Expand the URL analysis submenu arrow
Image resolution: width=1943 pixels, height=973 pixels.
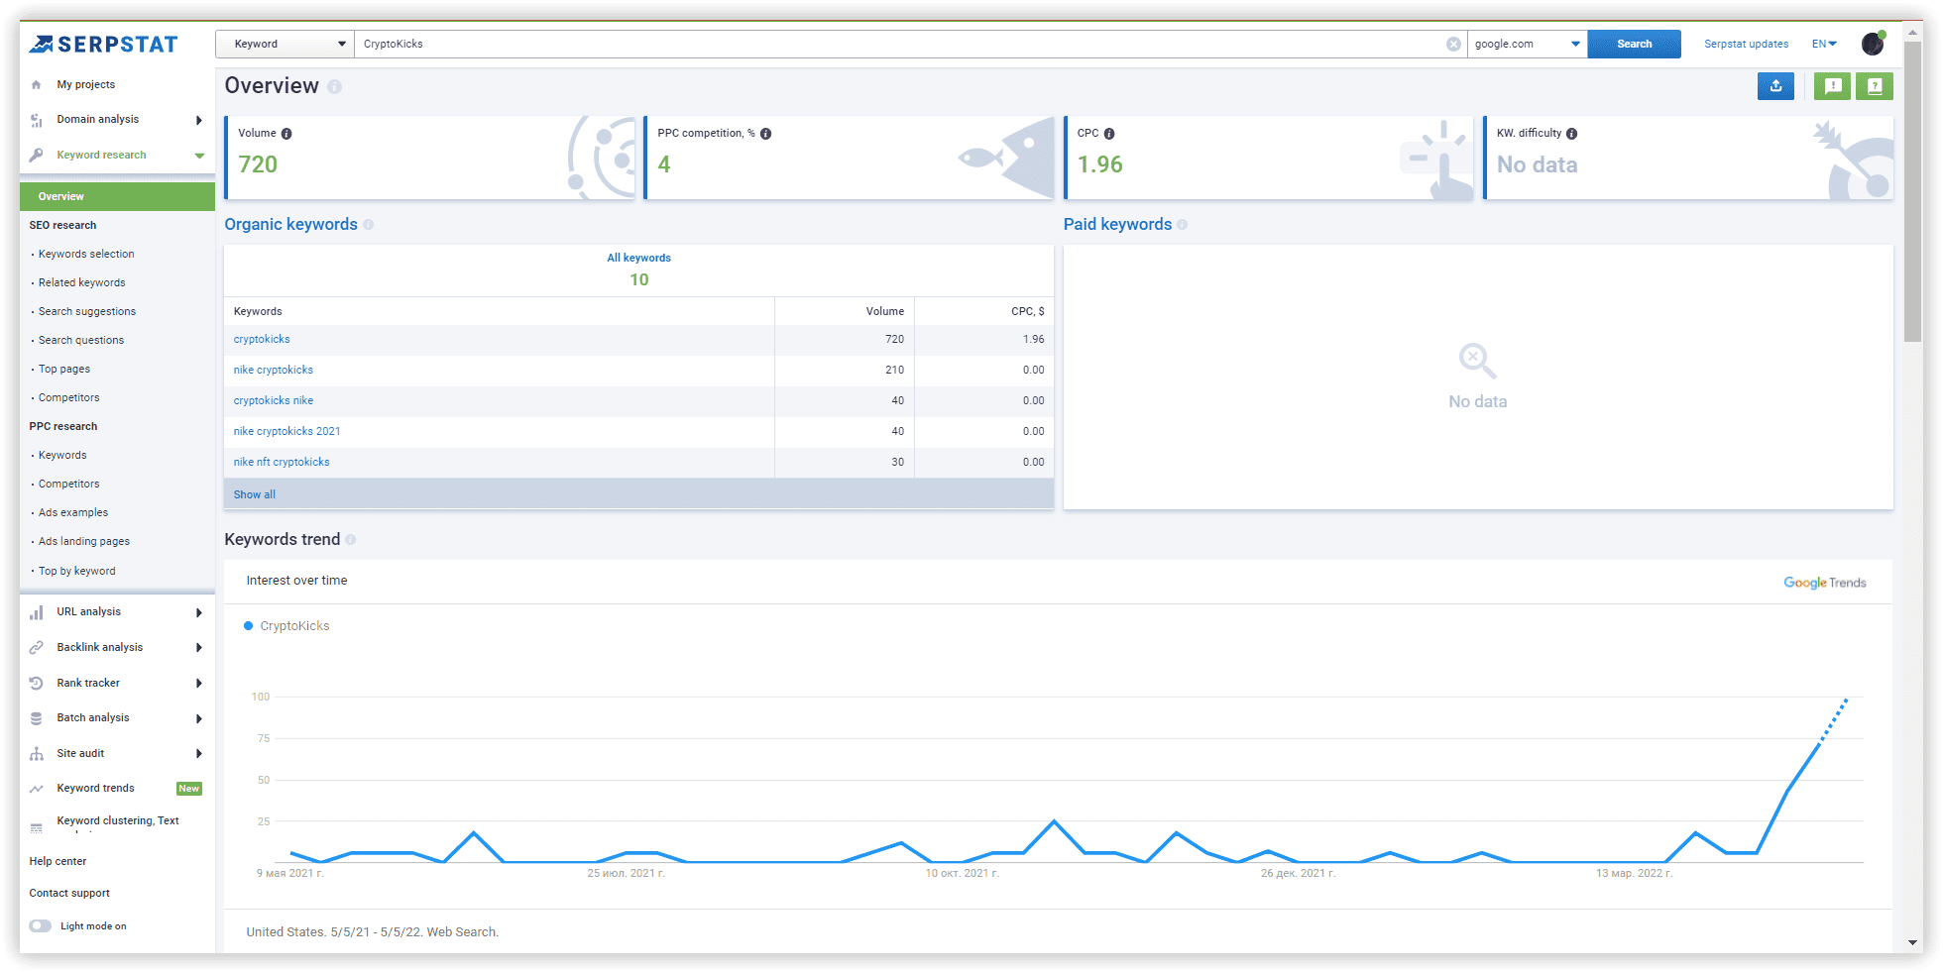pos(199,613)
